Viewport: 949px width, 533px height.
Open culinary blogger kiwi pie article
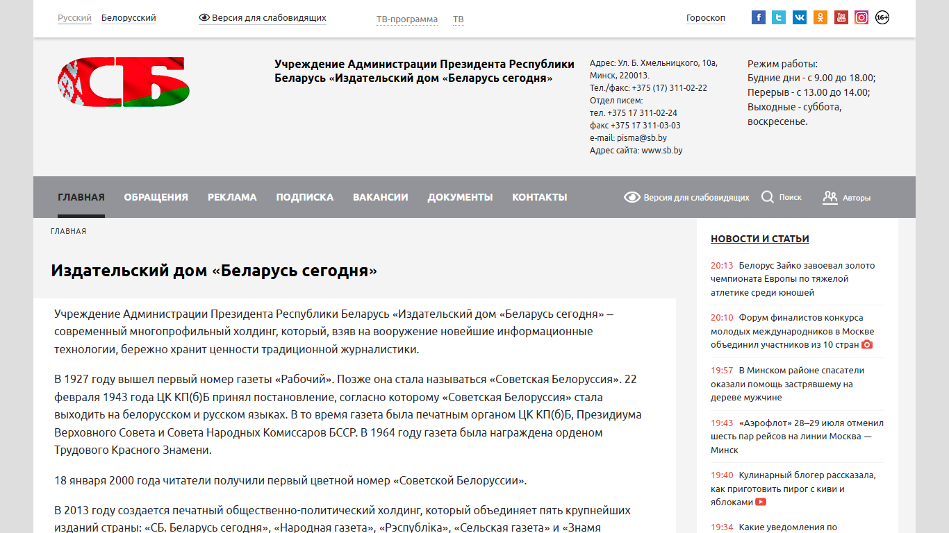(x=793, y=489)
